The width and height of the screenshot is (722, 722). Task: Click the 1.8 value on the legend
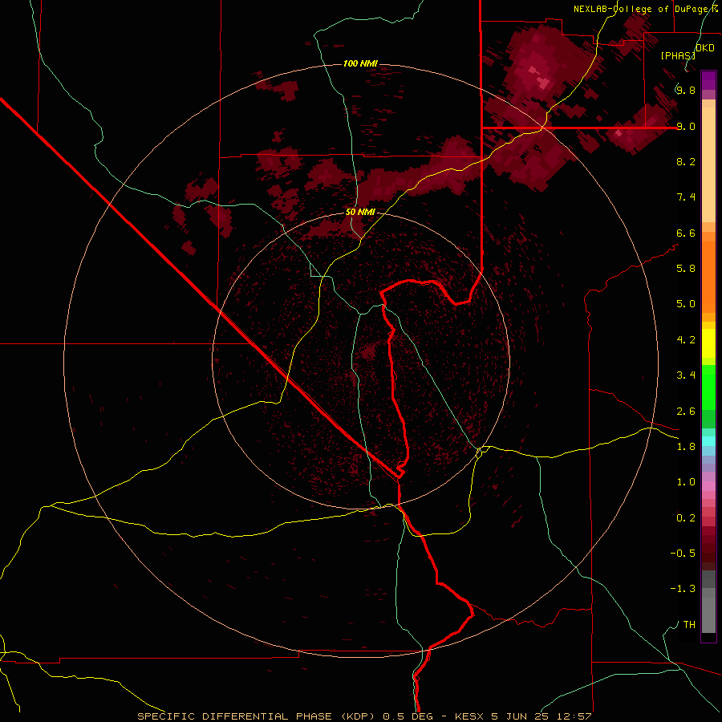click(686, 447)
